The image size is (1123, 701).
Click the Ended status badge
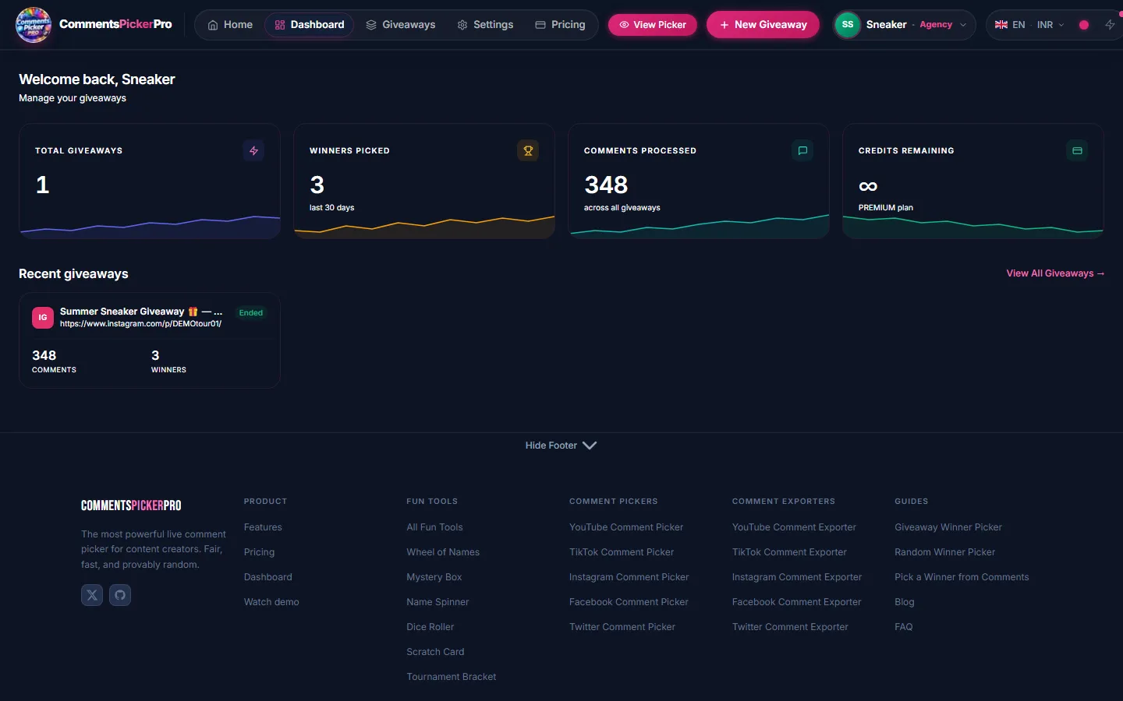(x=251, y=312)
